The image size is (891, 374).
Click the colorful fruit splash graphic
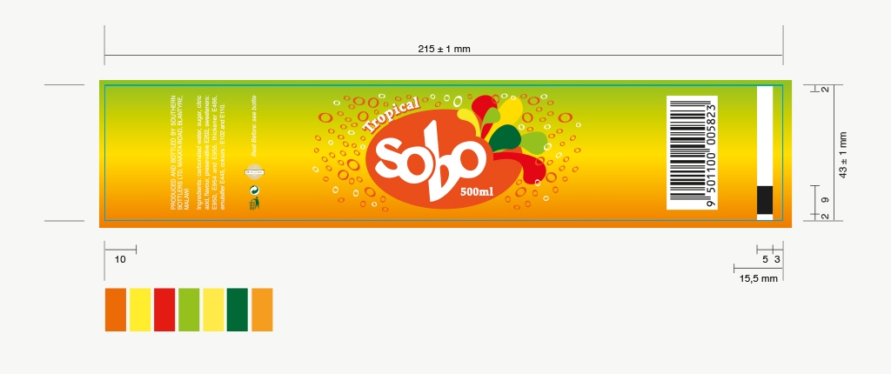503,137
